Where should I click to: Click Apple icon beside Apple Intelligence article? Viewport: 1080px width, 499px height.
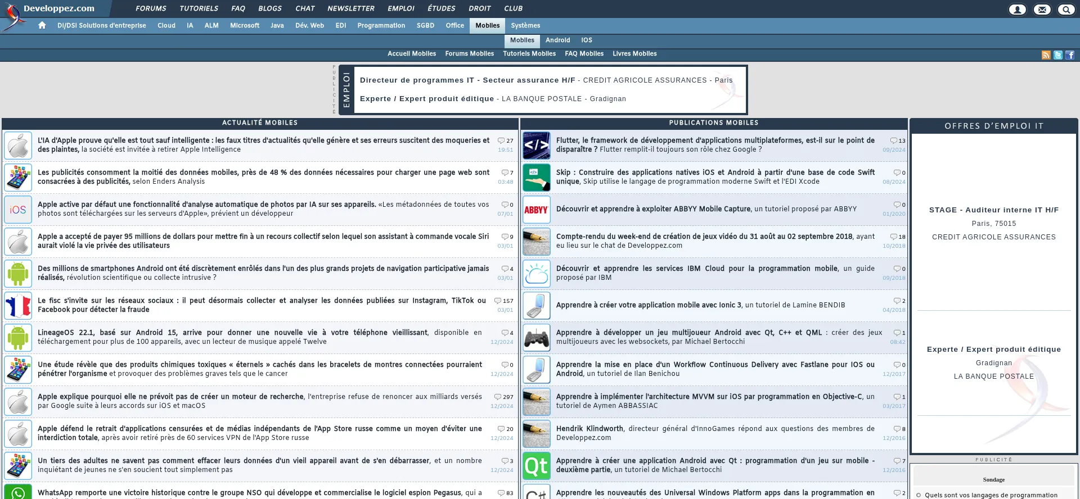[x=18, y=146]
